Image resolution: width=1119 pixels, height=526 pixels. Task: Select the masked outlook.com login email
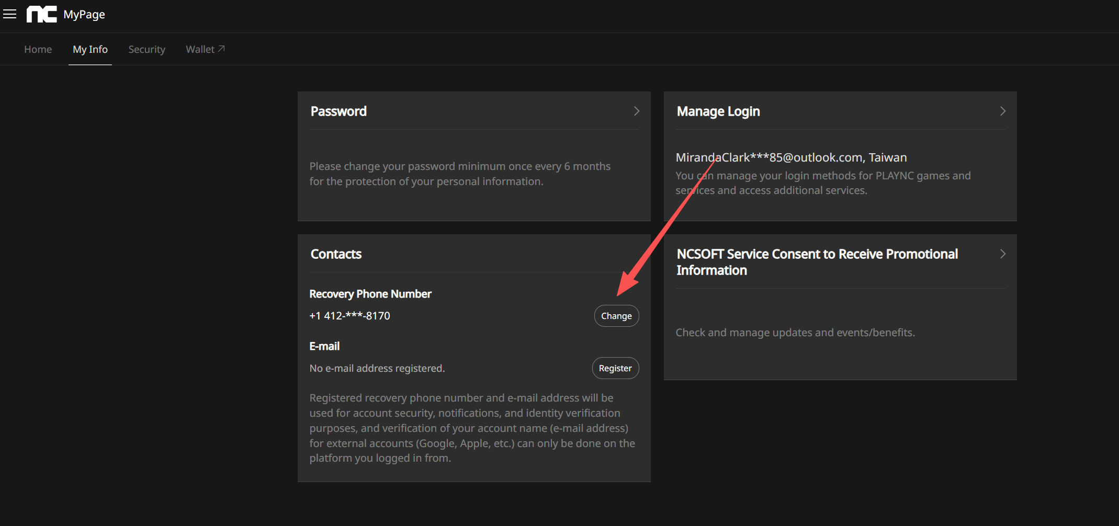768,157
